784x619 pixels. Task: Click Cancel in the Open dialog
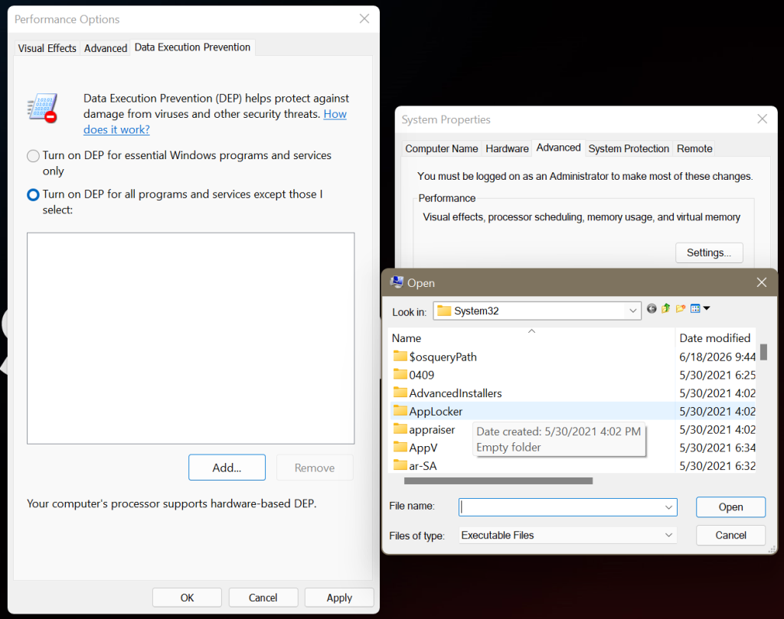[730, 535]
